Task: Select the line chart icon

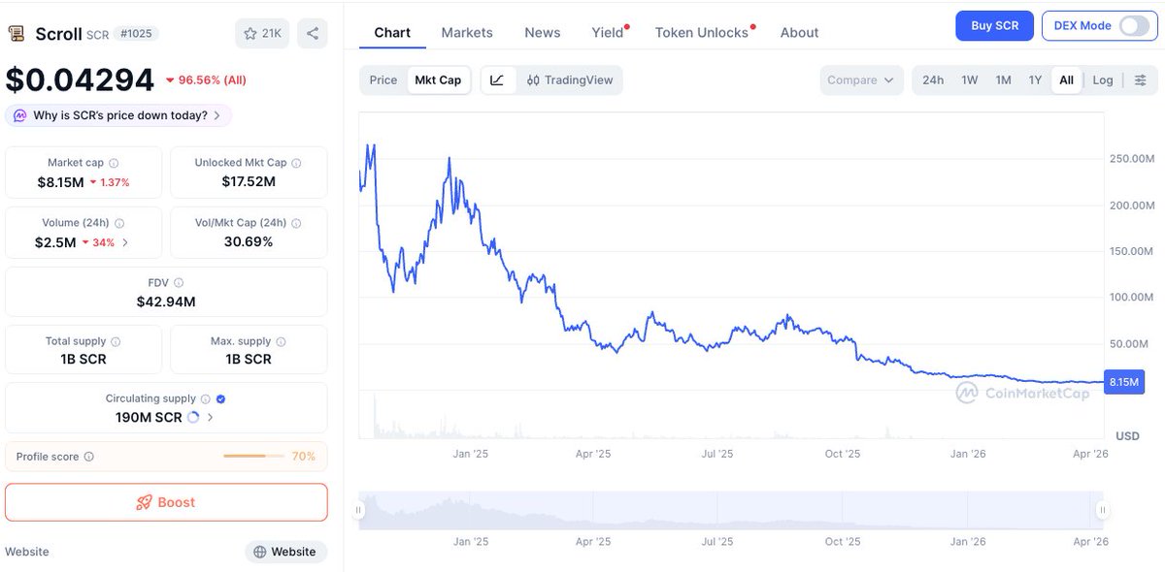Action: 497,80
